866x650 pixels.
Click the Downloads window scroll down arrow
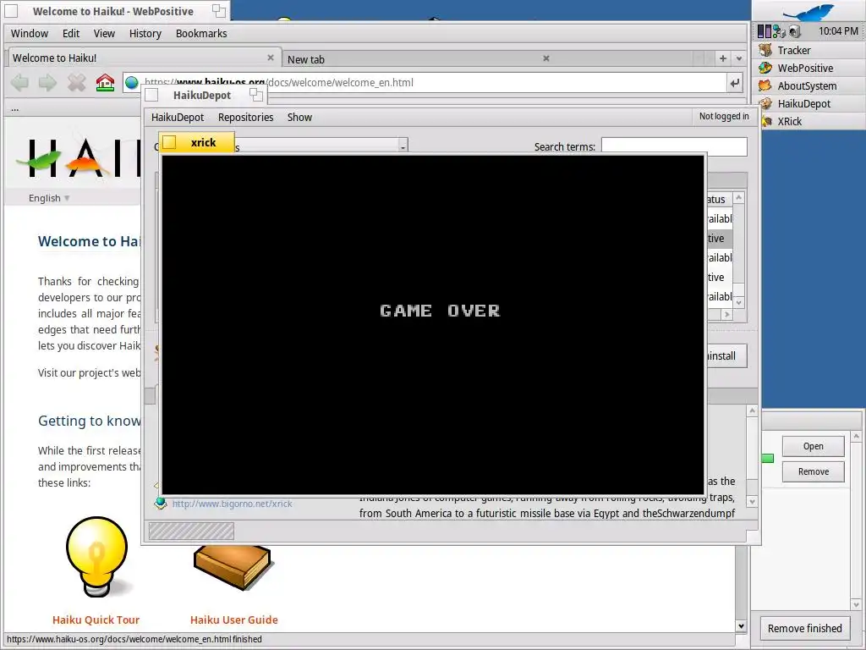pyautogui.click(x=856, y=604)
